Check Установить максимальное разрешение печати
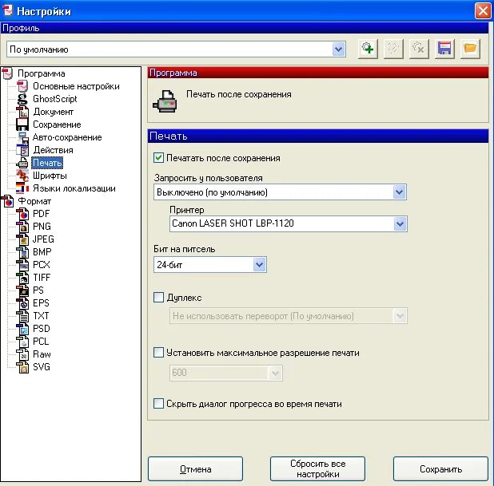Viewport: 494px width, 486px height. pos(158,352)
